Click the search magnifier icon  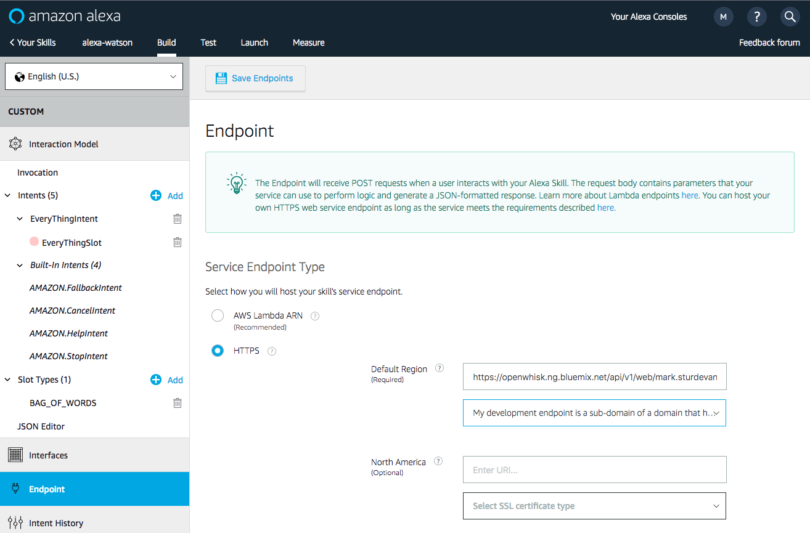point(790,17)
